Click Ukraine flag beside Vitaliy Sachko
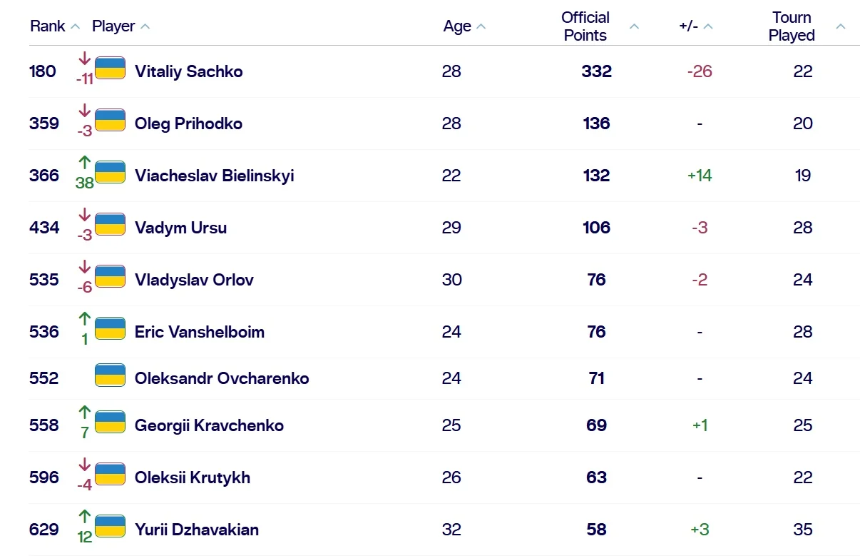The image size is (860, 556). pyautogui.click(x=110, y=69)
